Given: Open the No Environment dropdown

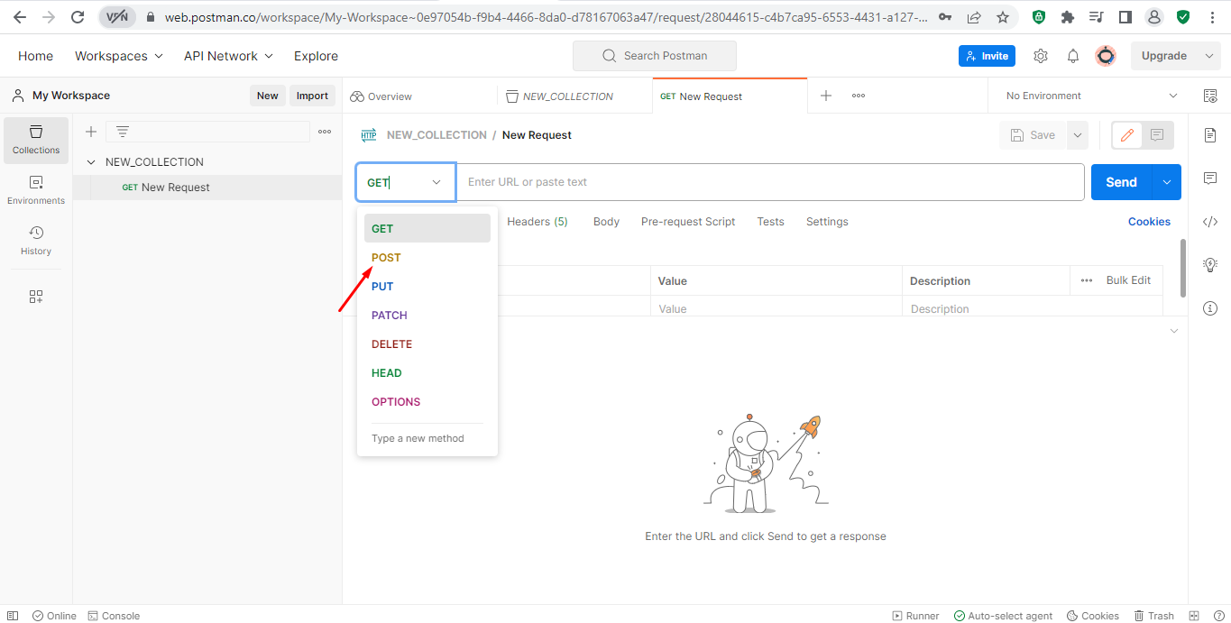Looking at the screenshot, I should (1091, 96).
